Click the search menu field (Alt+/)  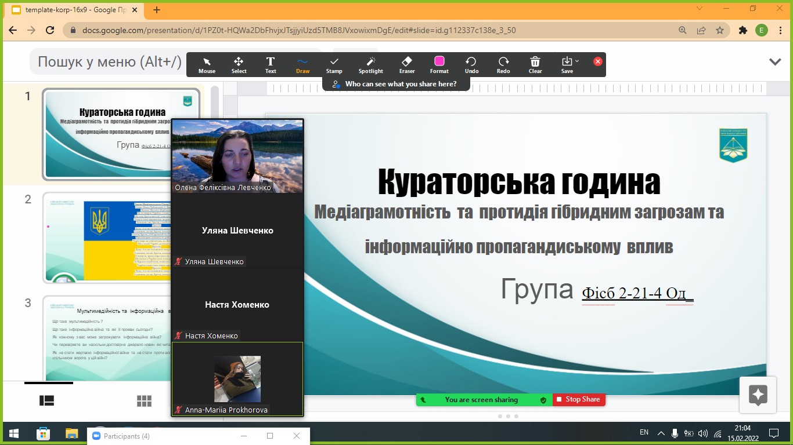tap(109, 61)
